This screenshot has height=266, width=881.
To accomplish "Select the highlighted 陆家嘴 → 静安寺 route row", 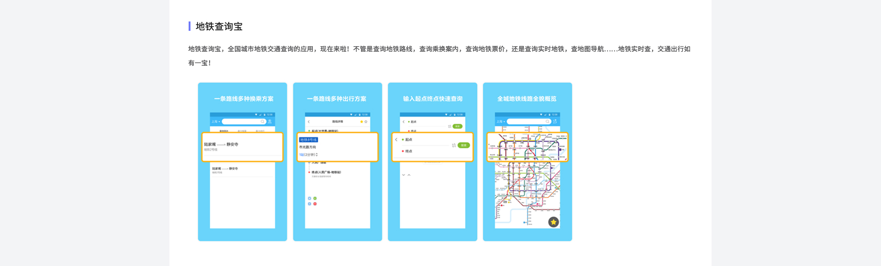I will pos(242,147).
